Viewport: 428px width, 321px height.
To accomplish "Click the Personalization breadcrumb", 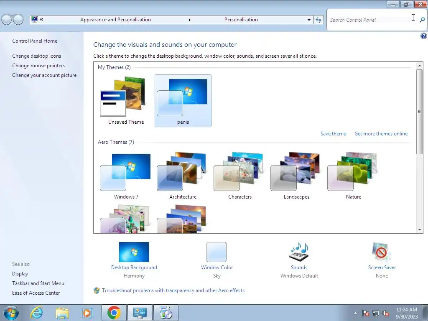I will click(241, 20).
